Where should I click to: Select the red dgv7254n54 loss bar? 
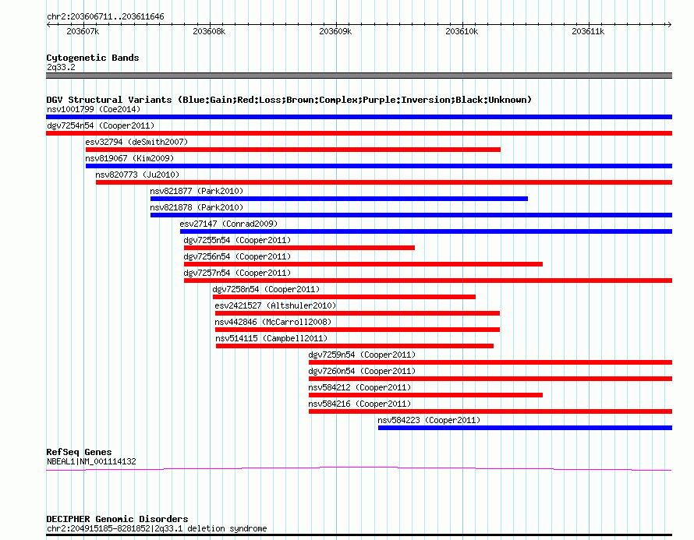(x=359, y=133)
